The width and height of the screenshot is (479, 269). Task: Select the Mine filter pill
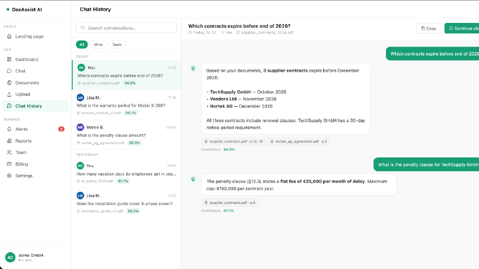tap(98, 45)
